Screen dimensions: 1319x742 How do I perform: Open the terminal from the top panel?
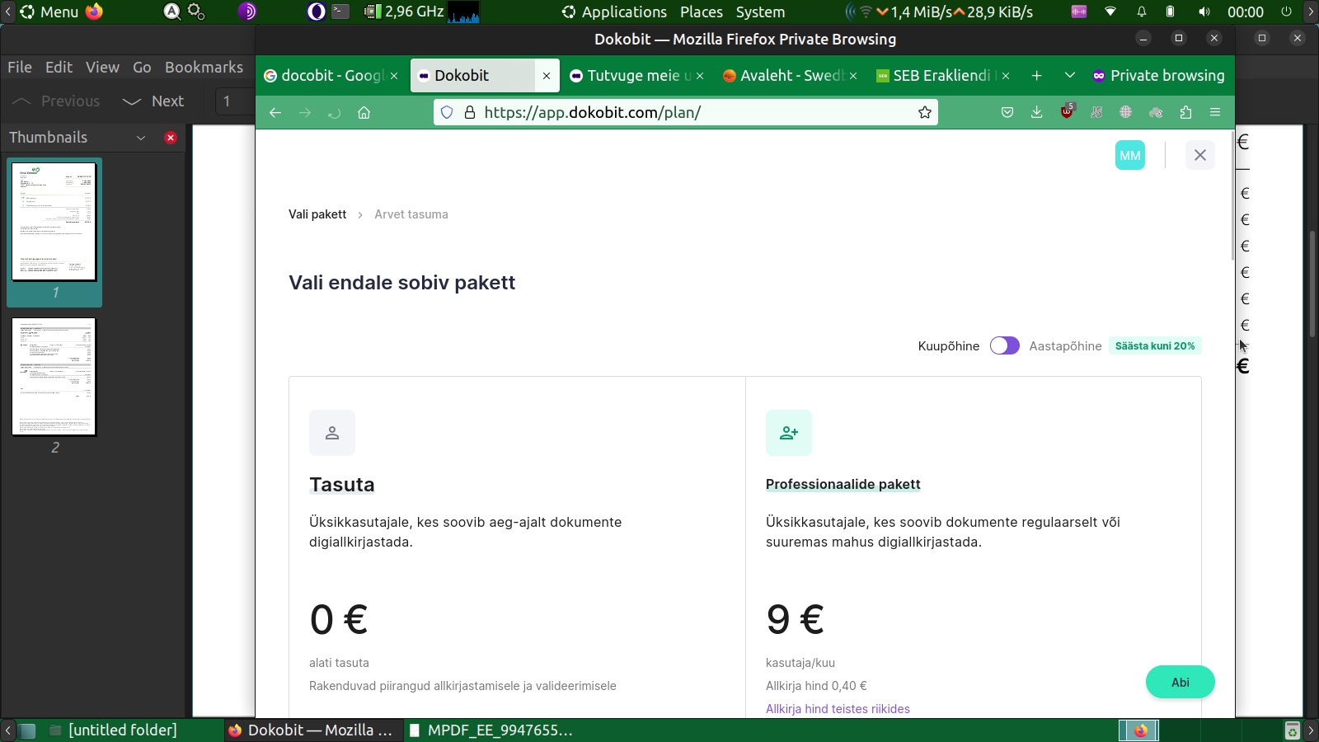pos(340,12)
